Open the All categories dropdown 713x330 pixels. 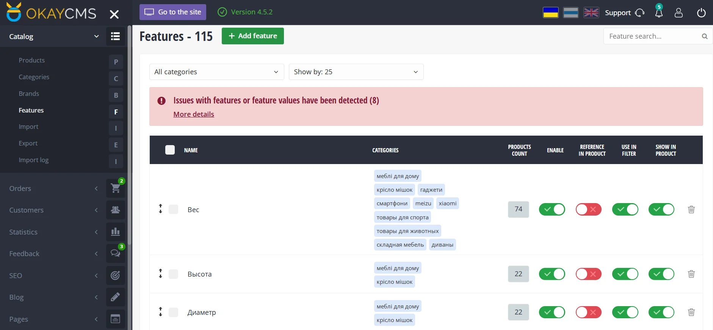pyautogui.click(x=216, y=72)
